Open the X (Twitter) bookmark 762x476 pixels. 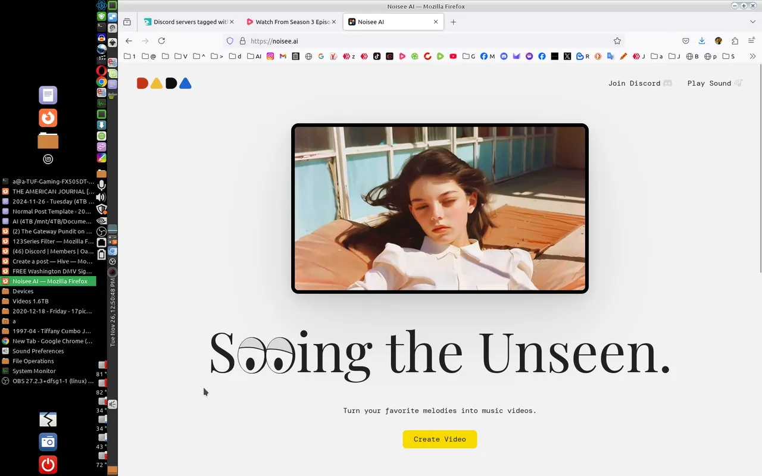click(567, 57)
